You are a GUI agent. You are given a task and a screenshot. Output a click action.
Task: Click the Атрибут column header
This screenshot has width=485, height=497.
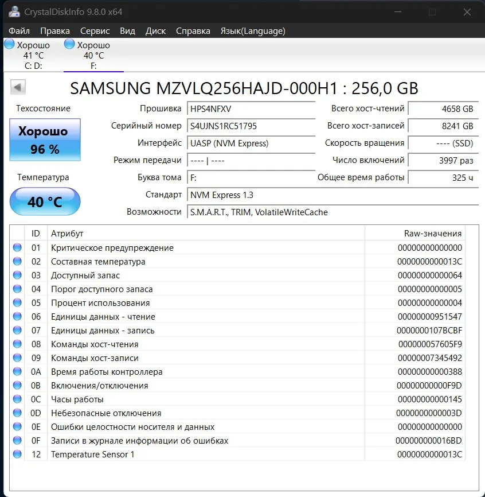coord(206,233)
